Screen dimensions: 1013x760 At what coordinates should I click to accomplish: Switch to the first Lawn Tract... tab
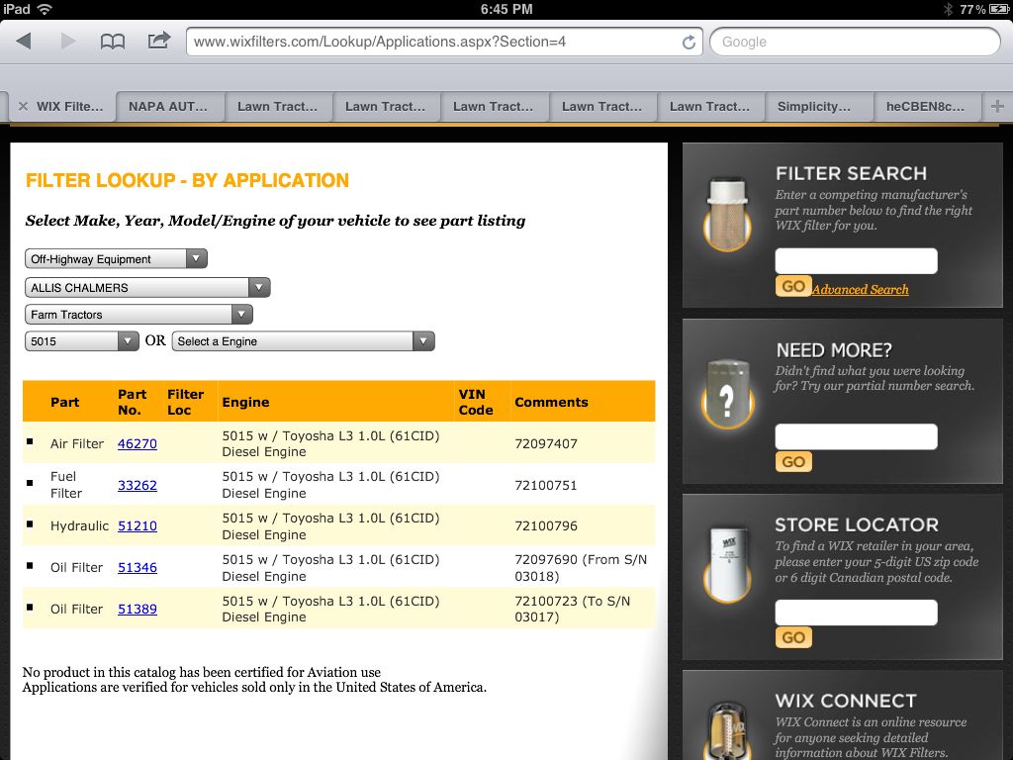277,107
